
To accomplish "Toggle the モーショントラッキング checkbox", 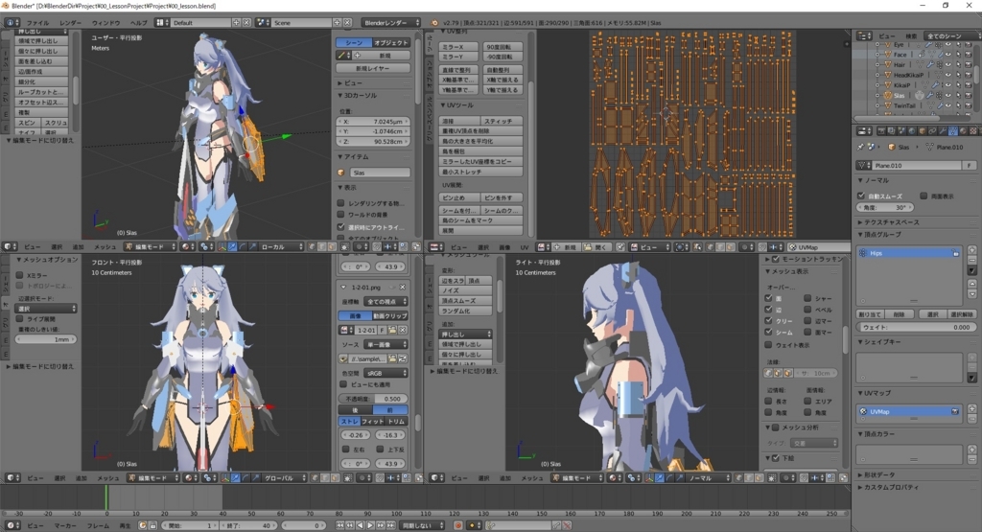I will coord(775,259).
